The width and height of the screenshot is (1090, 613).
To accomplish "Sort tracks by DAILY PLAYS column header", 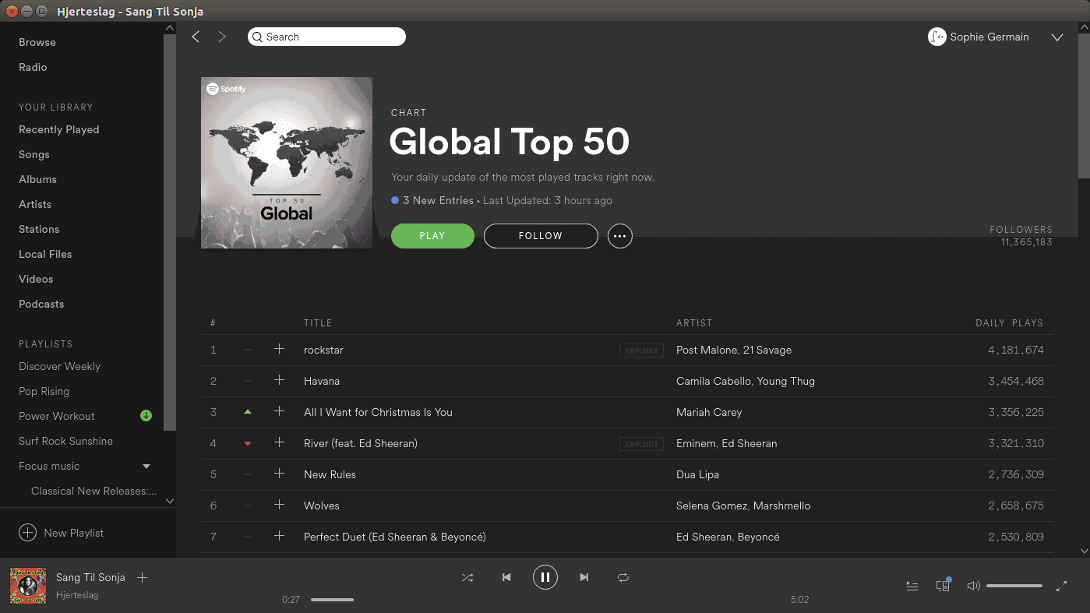I will tap(1009, 322).
